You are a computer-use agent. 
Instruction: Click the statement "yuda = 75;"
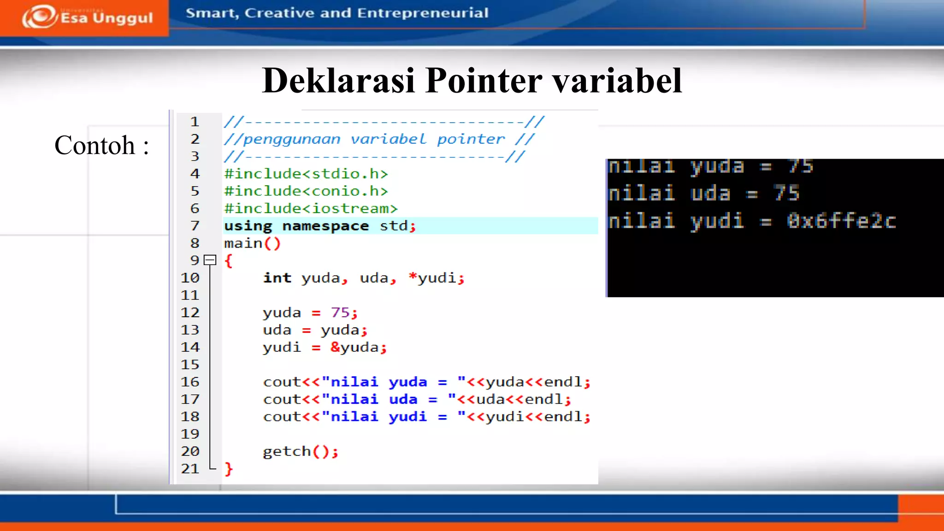point(310,313)
